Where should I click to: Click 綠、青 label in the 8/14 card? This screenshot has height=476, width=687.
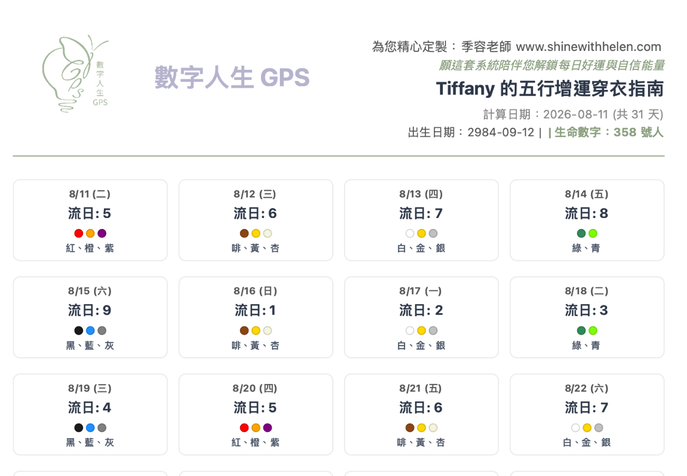[587, 248]
